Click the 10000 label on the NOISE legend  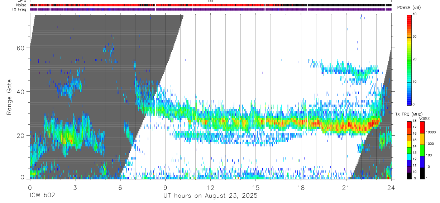coord(431,132)
